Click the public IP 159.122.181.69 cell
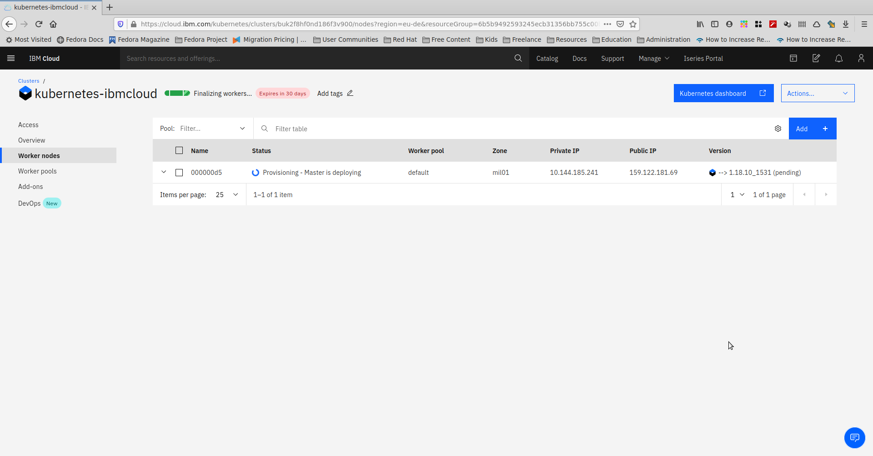 coord(653,172)
